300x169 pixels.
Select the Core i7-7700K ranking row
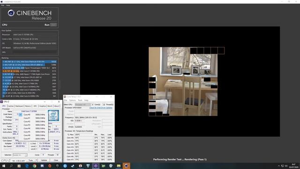29,84
